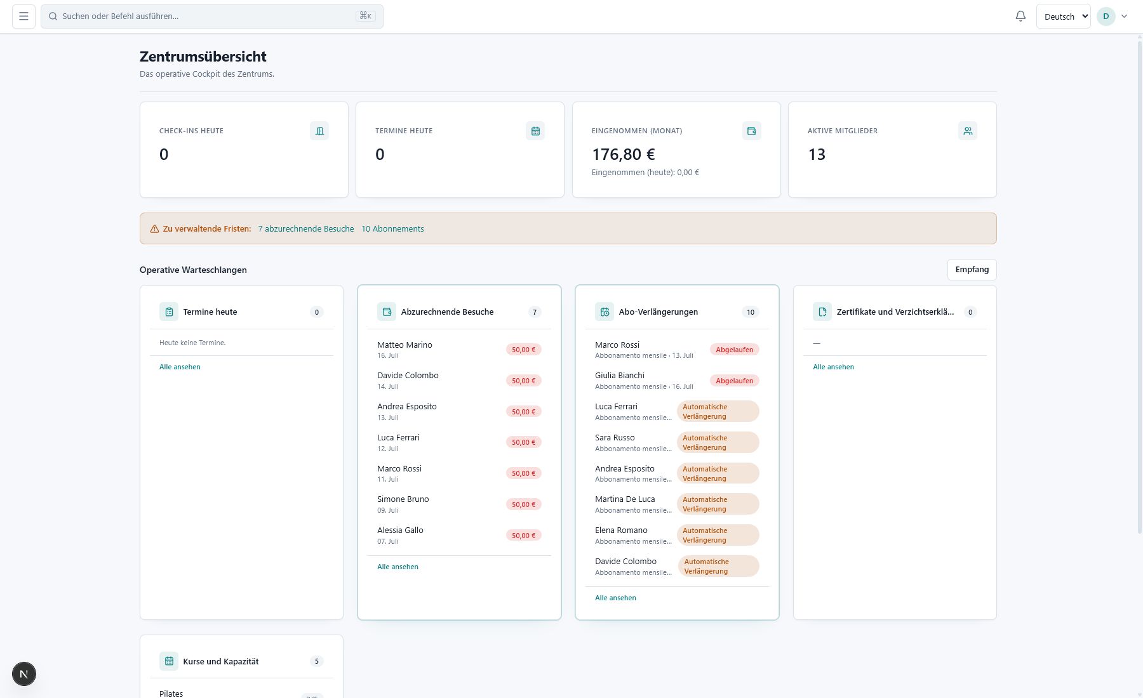Select Matteo Marino visit row
Viewport: 1143px width, 698px height.
pyautogui.click(x=459, y=350)
